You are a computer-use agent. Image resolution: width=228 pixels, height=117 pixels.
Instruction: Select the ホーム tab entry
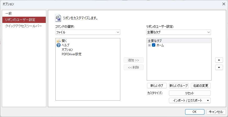(160, 45)
